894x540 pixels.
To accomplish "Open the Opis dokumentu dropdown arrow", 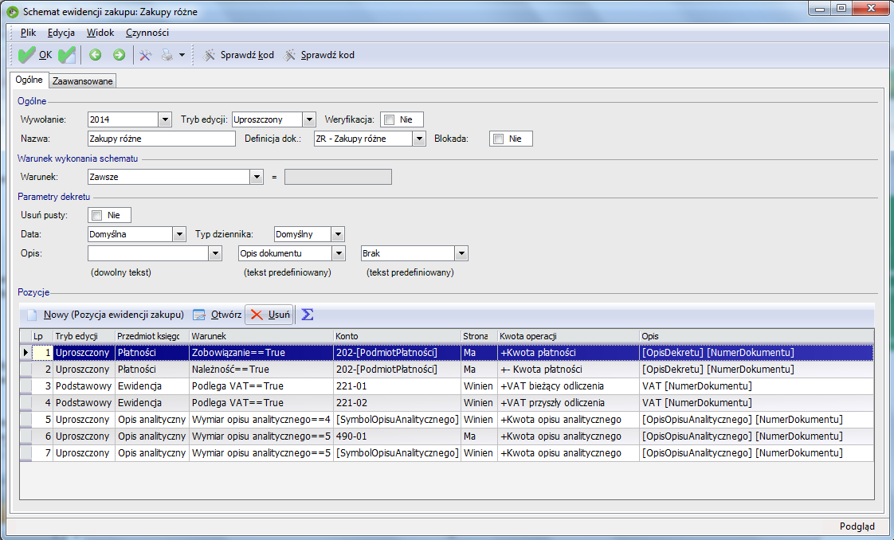I will pos(339,253).
